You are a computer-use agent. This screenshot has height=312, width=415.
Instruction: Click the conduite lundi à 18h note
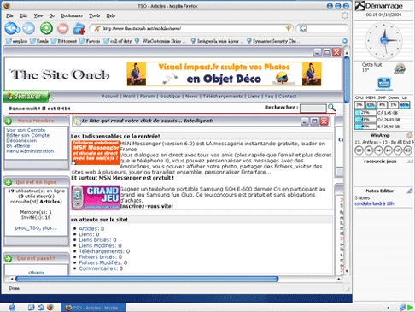point(374,203)
